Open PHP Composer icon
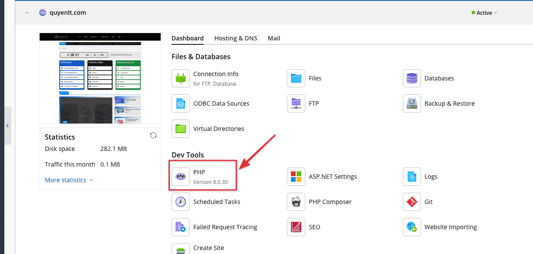 tap(296, 202)
